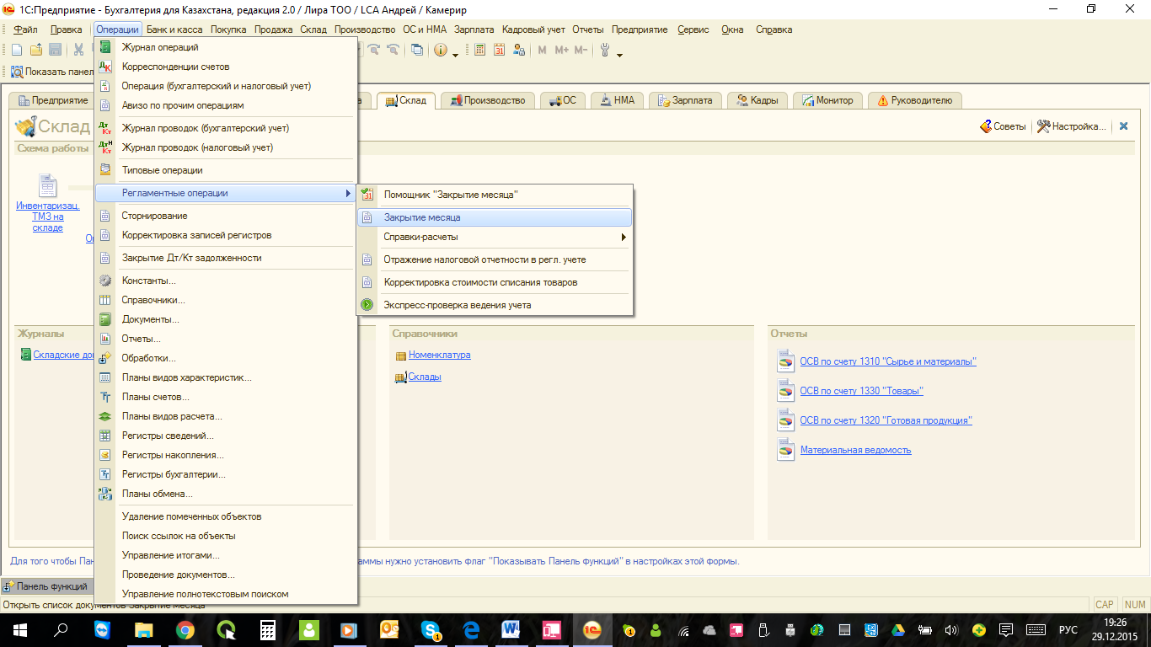Click the New document toolbar icon

coord(17,50)
